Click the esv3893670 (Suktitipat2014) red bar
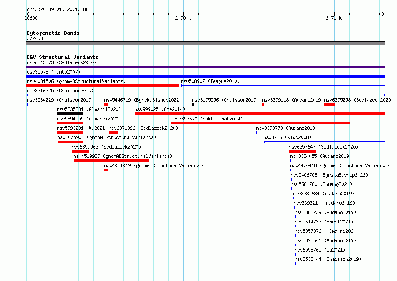The height and width of the screenshot is (281, 397). coord(261,123)
